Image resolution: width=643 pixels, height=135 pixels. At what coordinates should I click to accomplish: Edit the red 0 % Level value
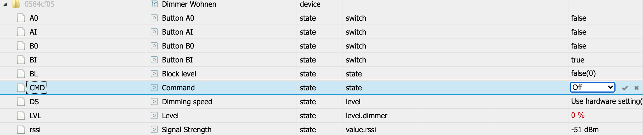coord(578,115)
